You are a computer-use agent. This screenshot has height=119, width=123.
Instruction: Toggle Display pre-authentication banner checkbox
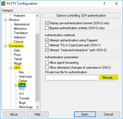click(x=47, y=23)
